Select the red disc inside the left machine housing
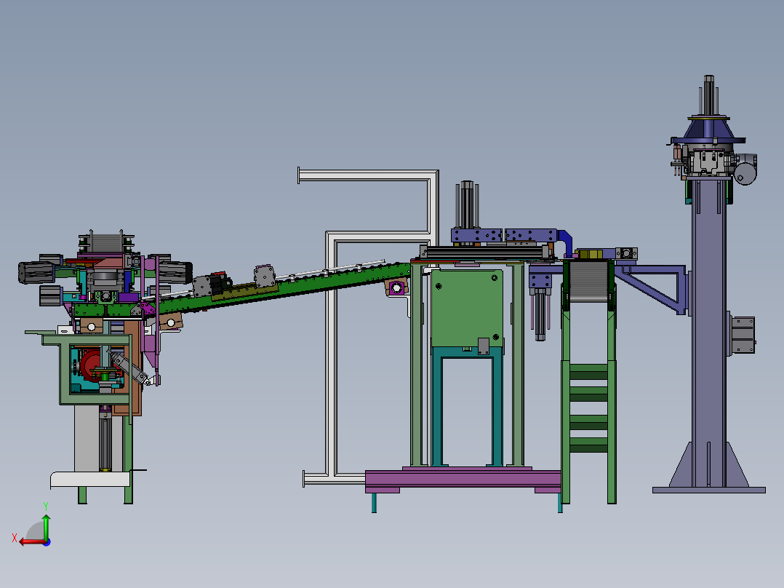784x588 pixels. pyautogui.click(x=91, y=366)
